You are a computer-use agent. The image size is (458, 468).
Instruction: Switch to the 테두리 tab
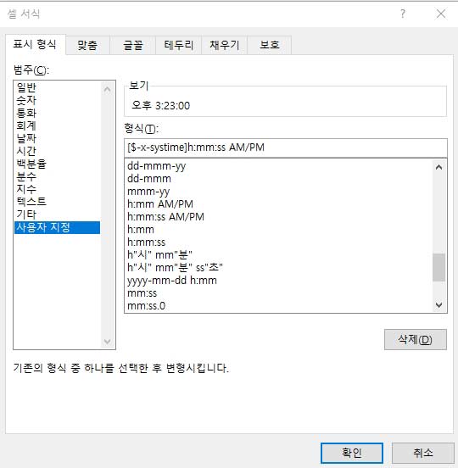179,45
